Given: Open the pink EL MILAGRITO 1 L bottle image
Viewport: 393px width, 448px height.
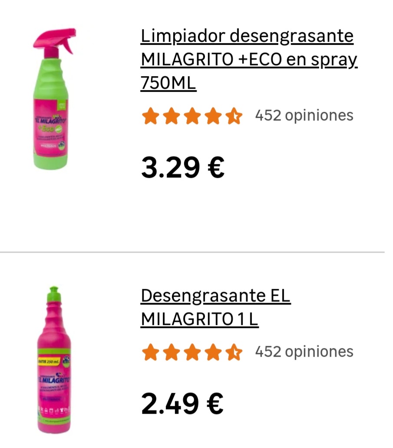Looking at the screenshot, I should click(54, 360).
